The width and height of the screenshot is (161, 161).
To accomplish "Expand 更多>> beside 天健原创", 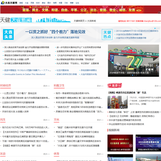I will [x=158, y=86].
